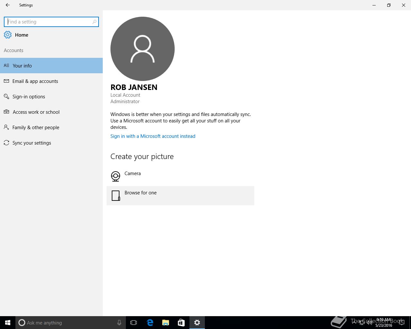Viewport: 411px width, 329px height.
Task: Click the profile avatar picture
Action: [143, 49]
